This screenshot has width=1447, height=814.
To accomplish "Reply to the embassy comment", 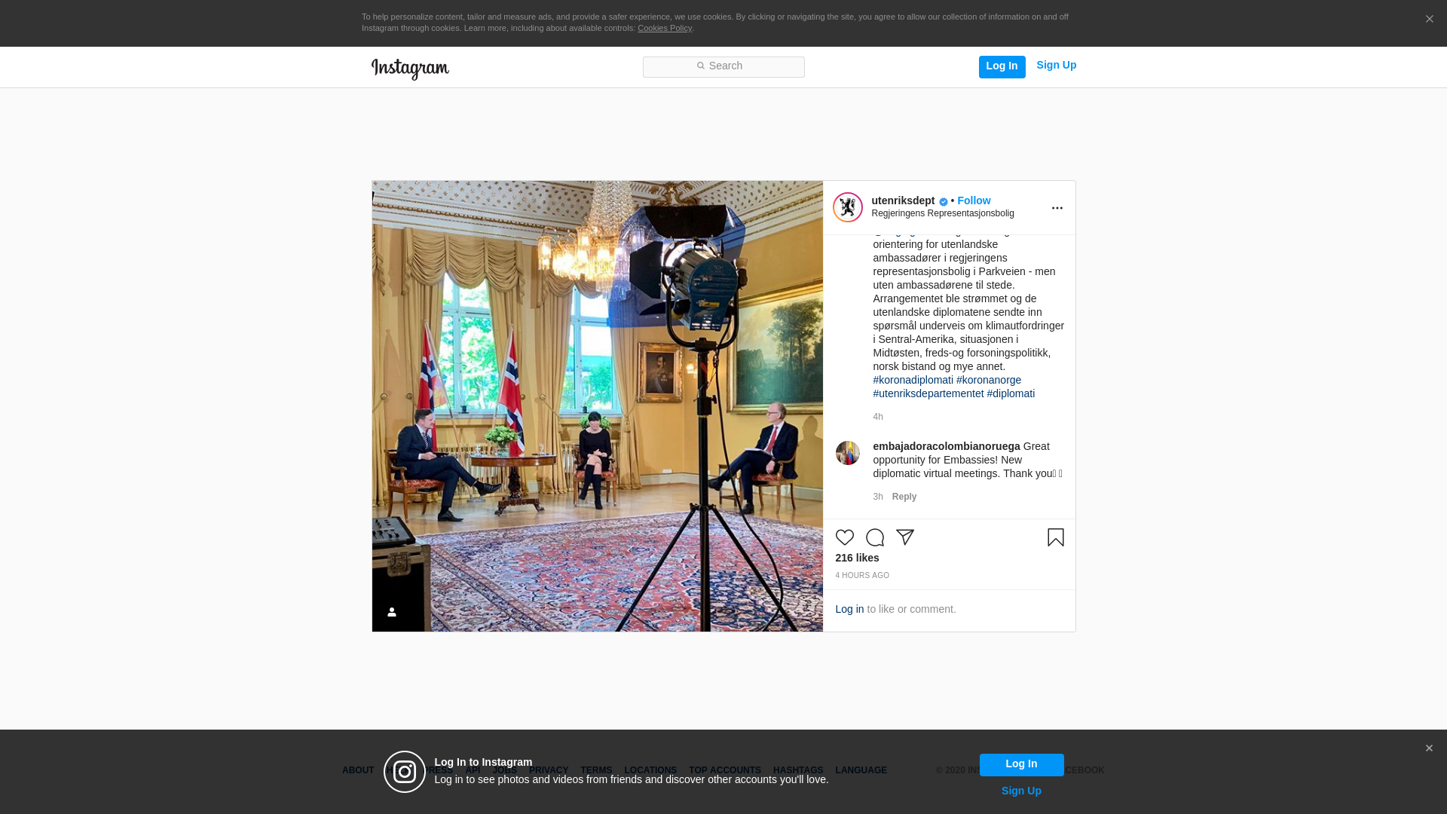I will pos(904,497).
